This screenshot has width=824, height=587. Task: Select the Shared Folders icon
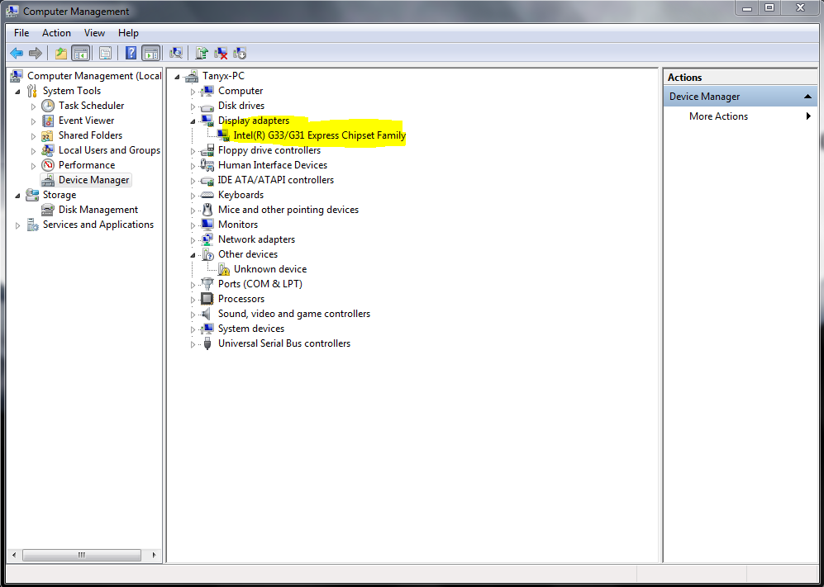click(48, 135)
